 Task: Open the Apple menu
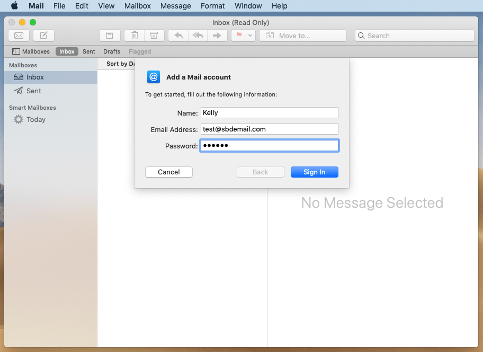click(14, 6)
